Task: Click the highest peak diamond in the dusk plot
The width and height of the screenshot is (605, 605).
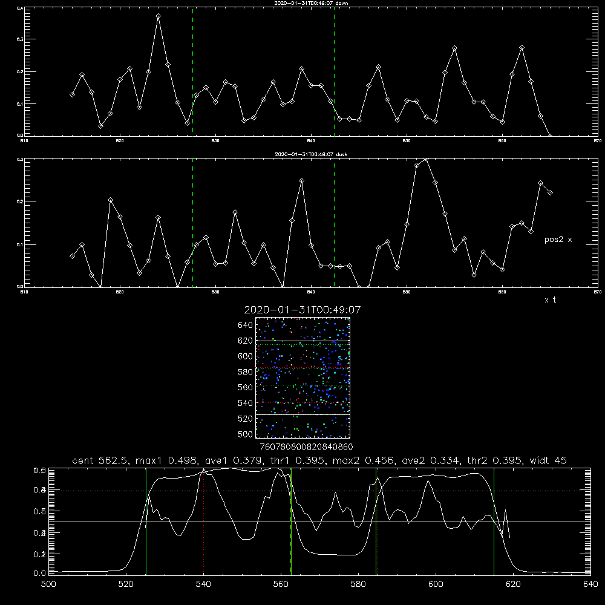Action: click(x=425, y=159)
